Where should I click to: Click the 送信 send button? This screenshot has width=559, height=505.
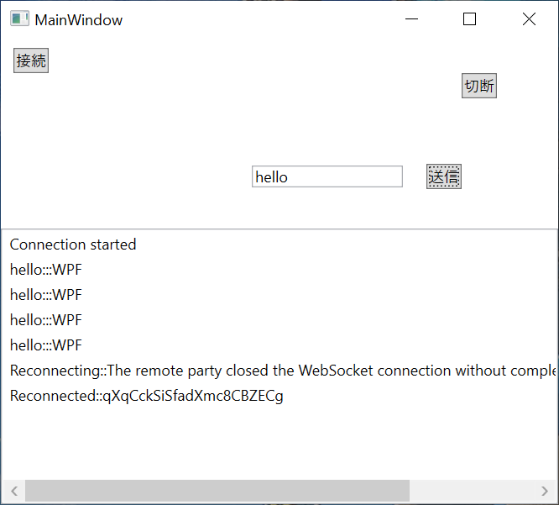point(444,176)
